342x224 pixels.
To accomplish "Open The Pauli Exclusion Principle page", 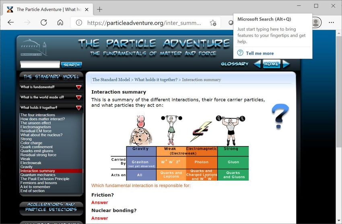I will 45,179.
